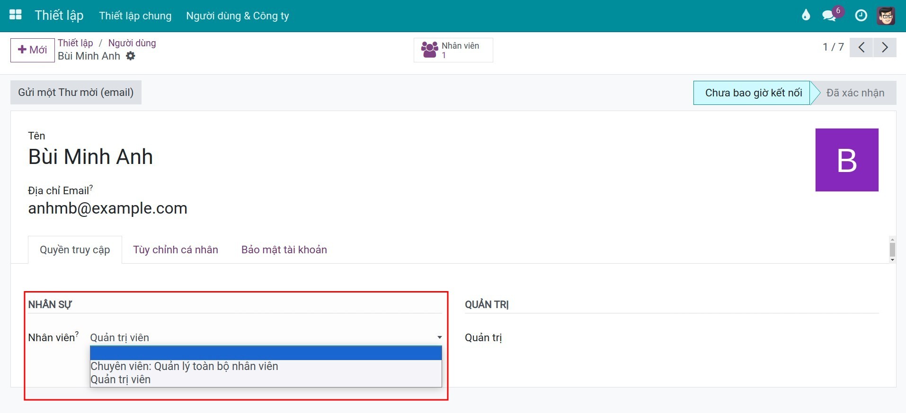Open the user avatar menu

click(x=886, y=16)
